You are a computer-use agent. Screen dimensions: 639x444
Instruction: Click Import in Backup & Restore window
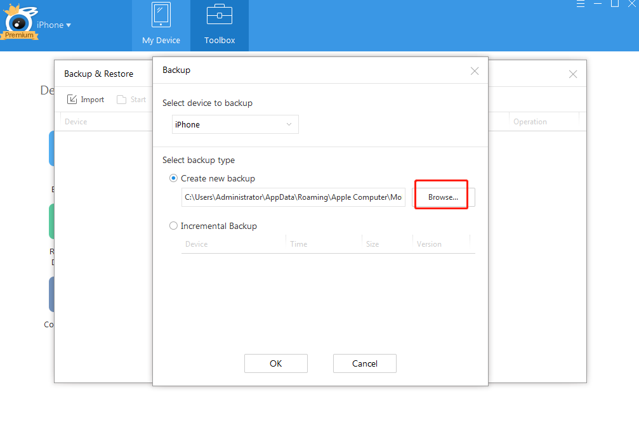point(86,100)
